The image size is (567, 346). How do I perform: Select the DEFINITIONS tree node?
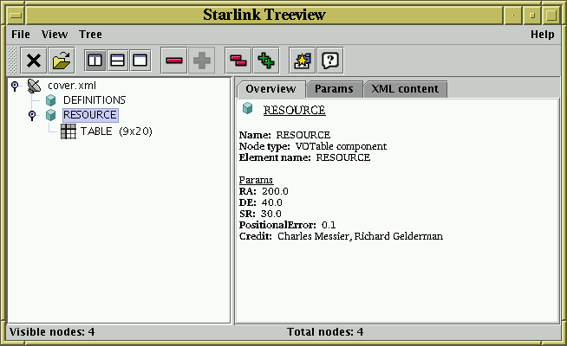[94, 100]
